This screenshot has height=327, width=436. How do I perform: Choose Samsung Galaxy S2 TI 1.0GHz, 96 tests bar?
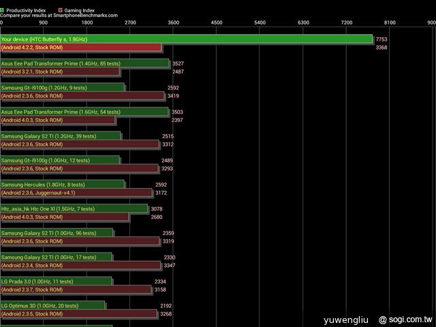click(57, 233)
